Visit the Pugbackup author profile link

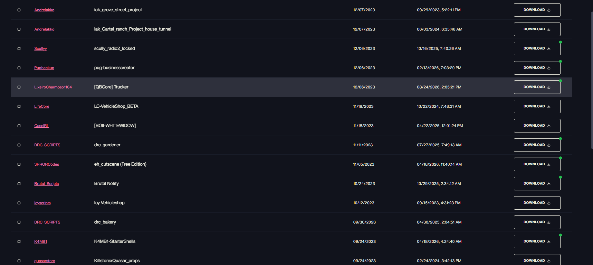click(x=44, y=68)
